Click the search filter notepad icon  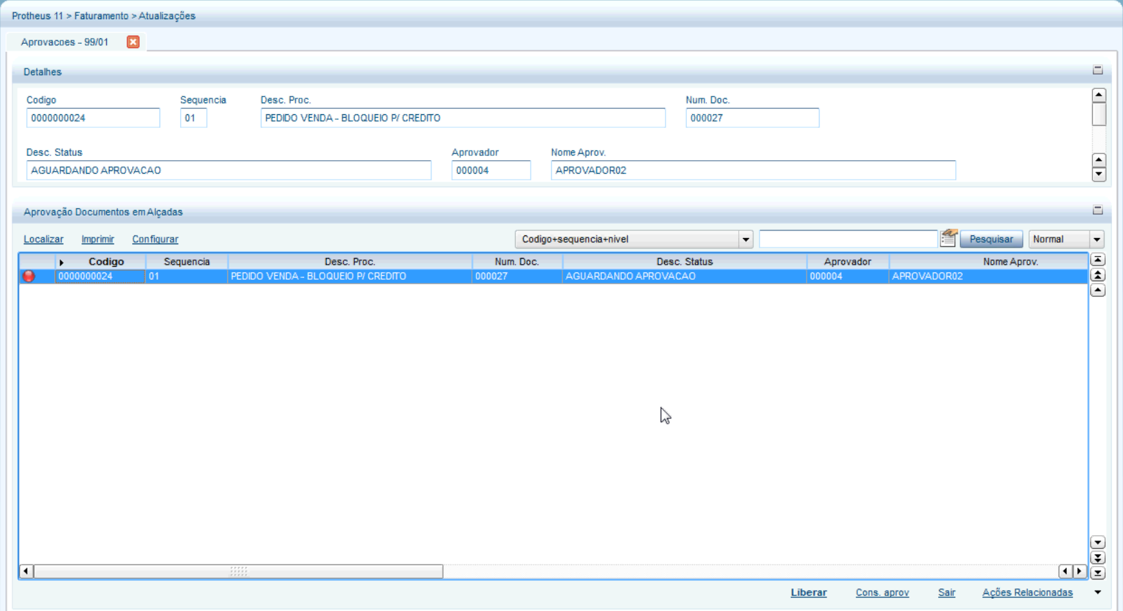point(948,238)
